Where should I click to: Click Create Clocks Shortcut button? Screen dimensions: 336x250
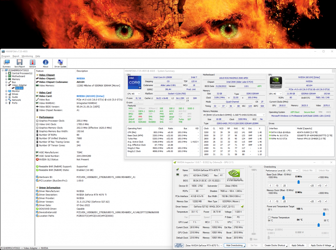(x=275, y=246)
